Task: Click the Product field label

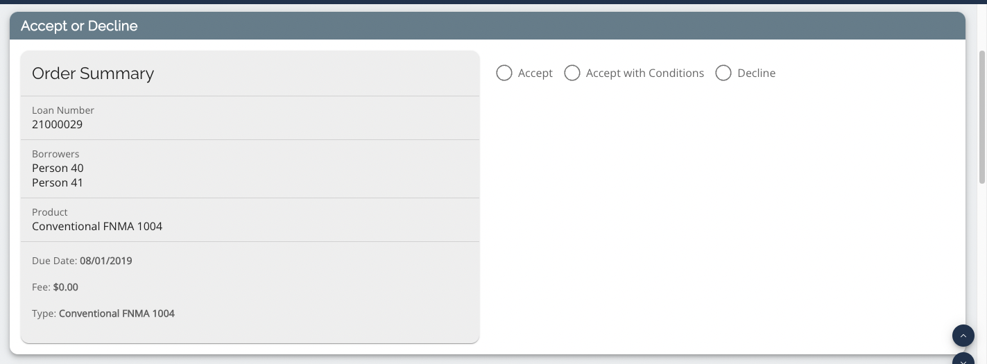Action: coord(50,212)
